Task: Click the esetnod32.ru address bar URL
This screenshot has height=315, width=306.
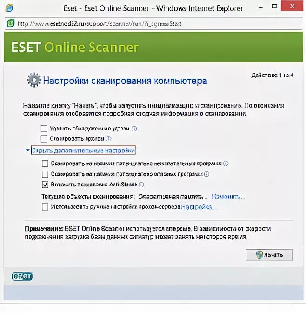Action: coord(99,24)
